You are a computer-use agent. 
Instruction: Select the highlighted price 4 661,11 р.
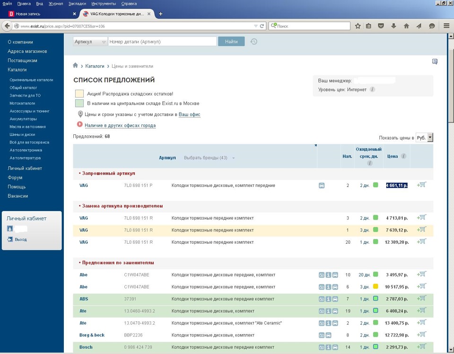[397, 186]
